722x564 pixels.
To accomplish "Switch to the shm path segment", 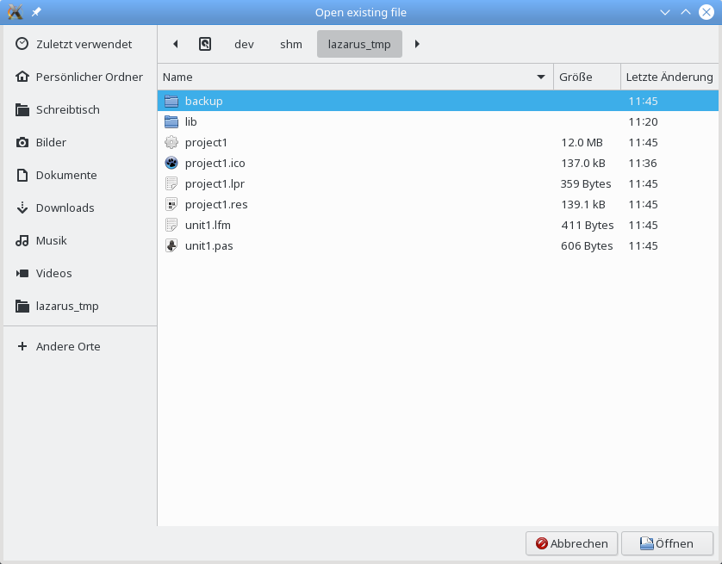I will (291, 44).
